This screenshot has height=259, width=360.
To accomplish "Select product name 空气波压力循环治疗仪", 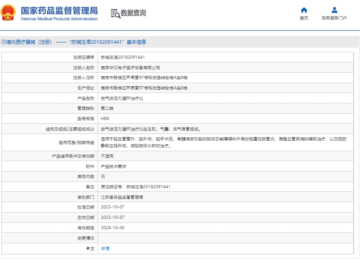I will pyautogui.click(x=122, y=98).
